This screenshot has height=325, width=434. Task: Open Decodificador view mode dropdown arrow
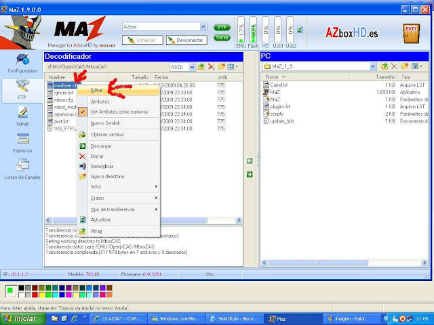tap(237, 66)
